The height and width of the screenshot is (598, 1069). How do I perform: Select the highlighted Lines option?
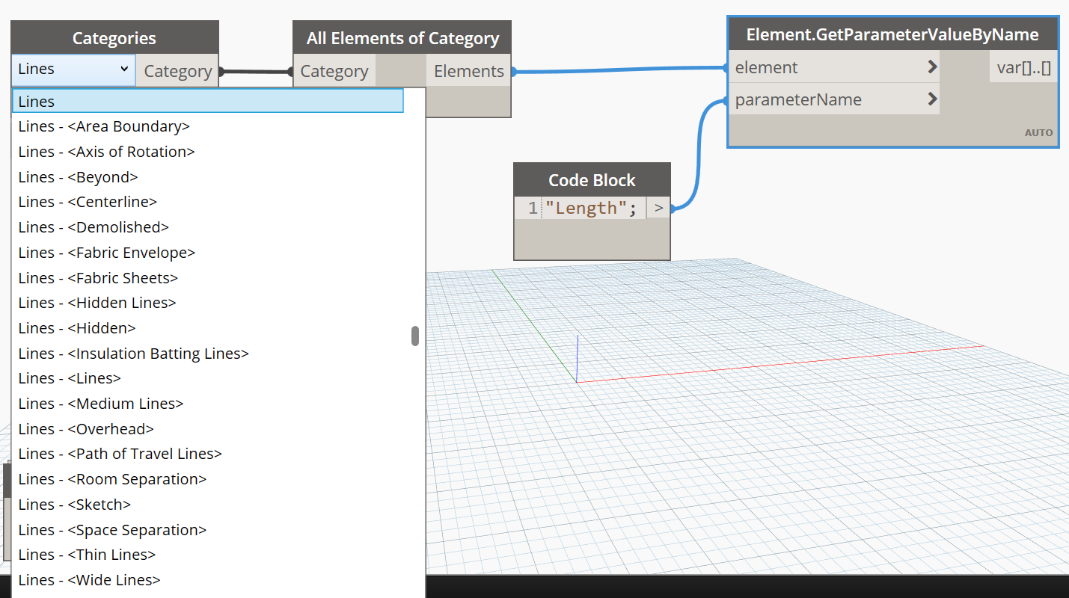coord(208,101)
